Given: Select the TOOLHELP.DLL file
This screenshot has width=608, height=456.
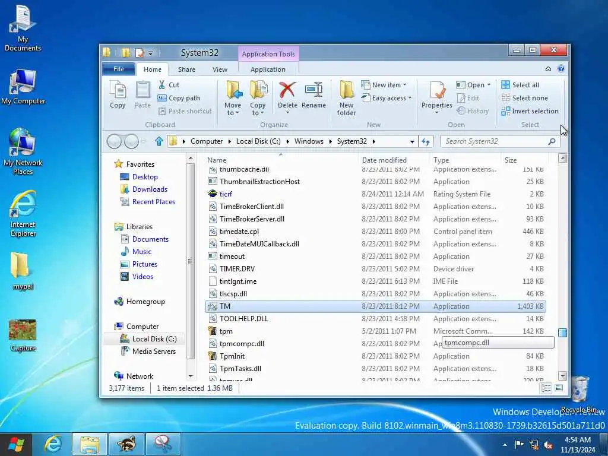Looking at the screenshot, I should [x=375, y=319].
